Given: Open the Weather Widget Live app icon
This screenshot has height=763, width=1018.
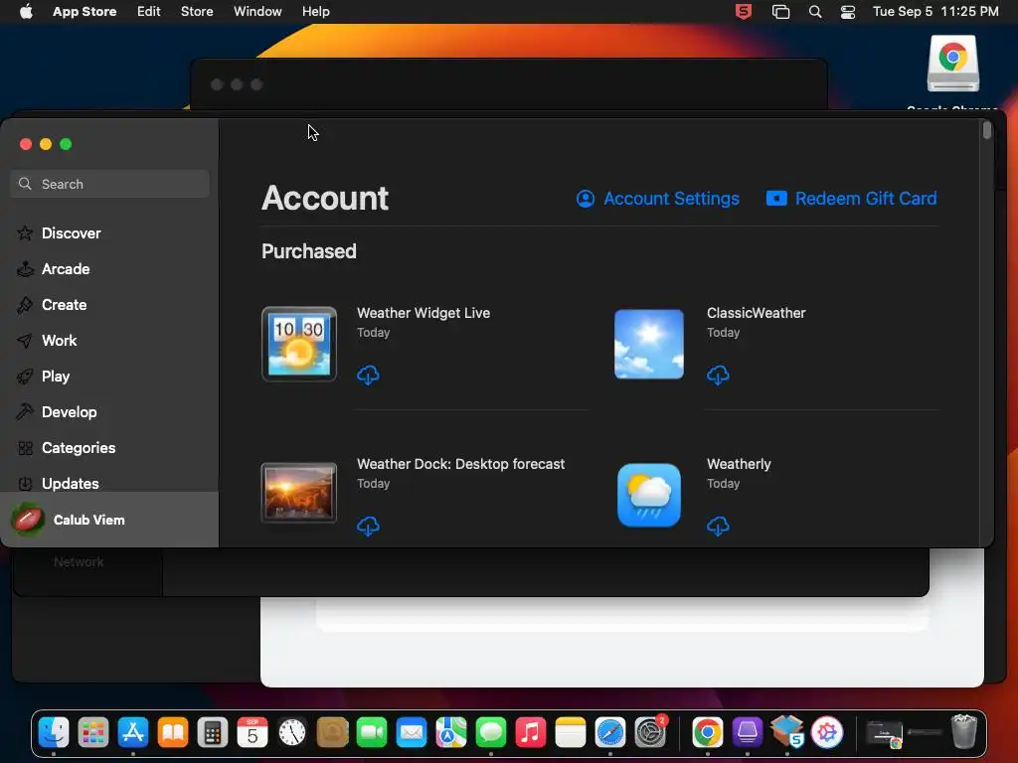Looking at the screenshot, I should point(299,344).
